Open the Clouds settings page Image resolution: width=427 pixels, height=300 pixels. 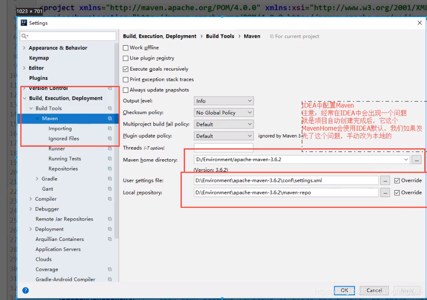coord(43,259)
